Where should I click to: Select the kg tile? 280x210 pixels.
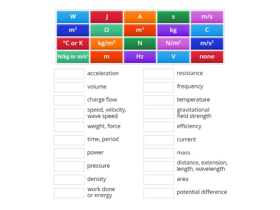click(x=173, y=30)
